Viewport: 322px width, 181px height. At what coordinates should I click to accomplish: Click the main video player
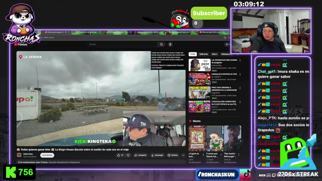coord(101,99)
